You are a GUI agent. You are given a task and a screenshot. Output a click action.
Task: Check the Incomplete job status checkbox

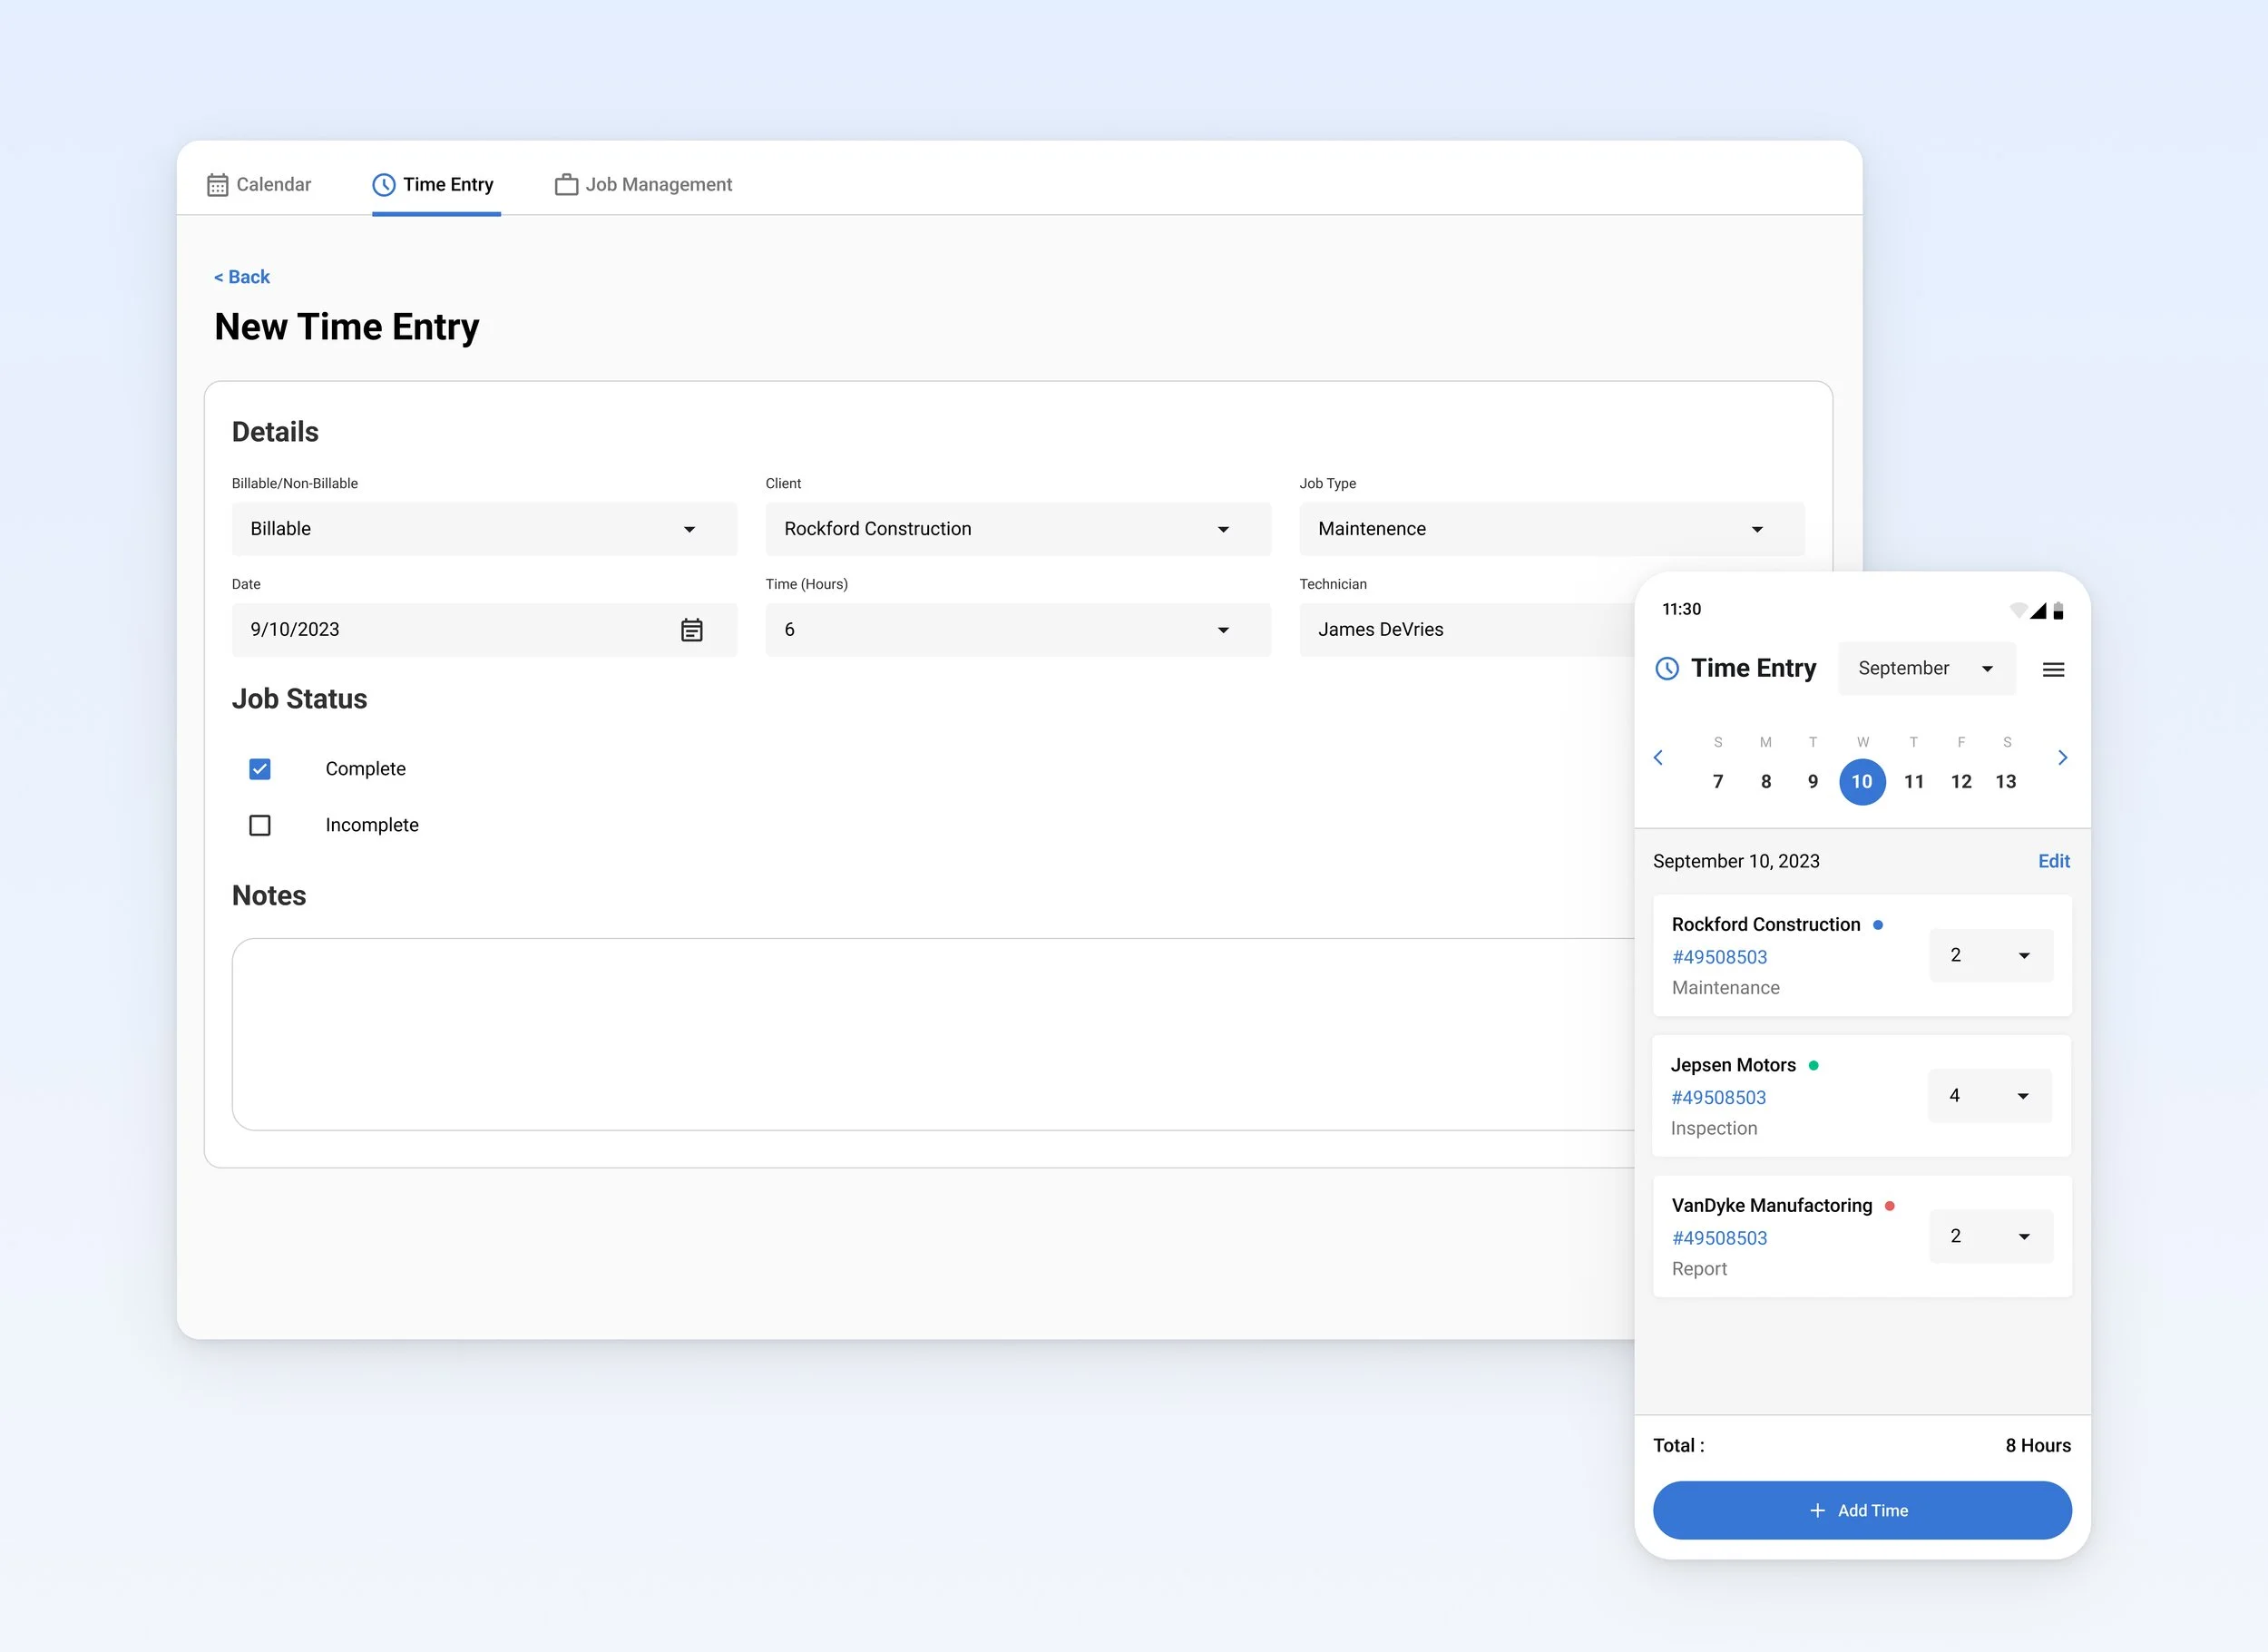pos(260,825)
